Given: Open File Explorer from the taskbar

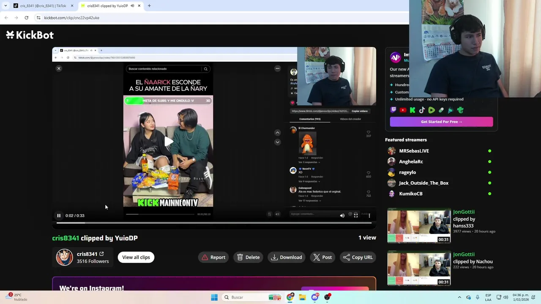Looking at the screenshot, I should 302,297.
